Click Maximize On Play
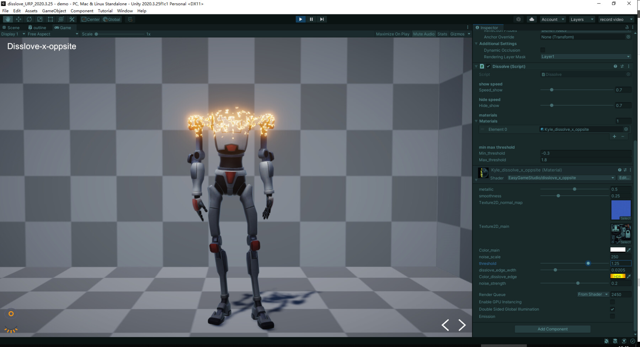640x347 pixels. tap(393, 34)
